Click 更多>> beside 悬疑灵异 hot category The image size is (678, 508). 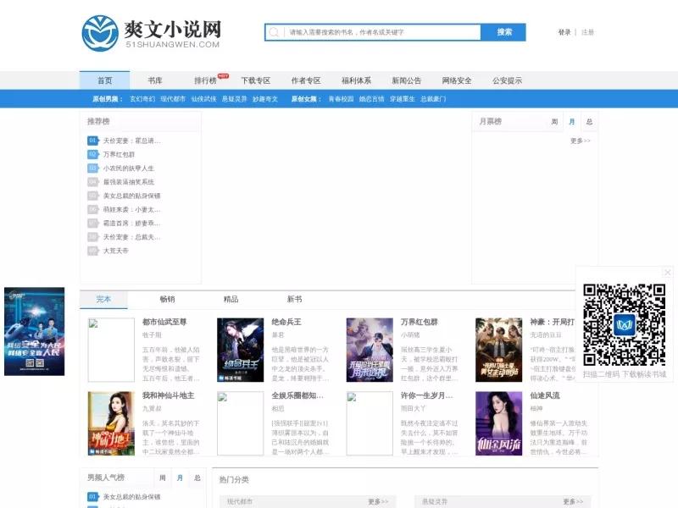coord(573,501)
